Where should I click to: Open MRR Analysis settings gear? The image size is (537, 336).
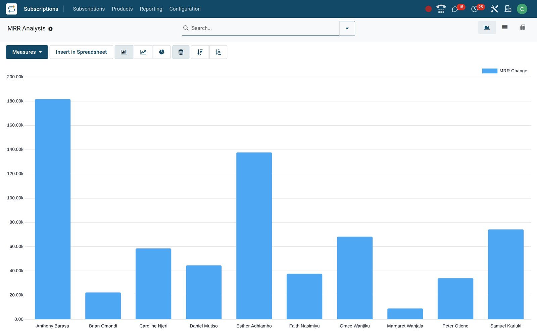[x=50, y=29]
